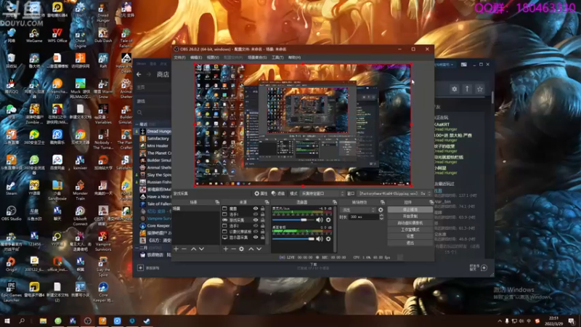Open the OBS Studio desktop shortcut
The image size is (581, 327).
[x=11, y=213]
